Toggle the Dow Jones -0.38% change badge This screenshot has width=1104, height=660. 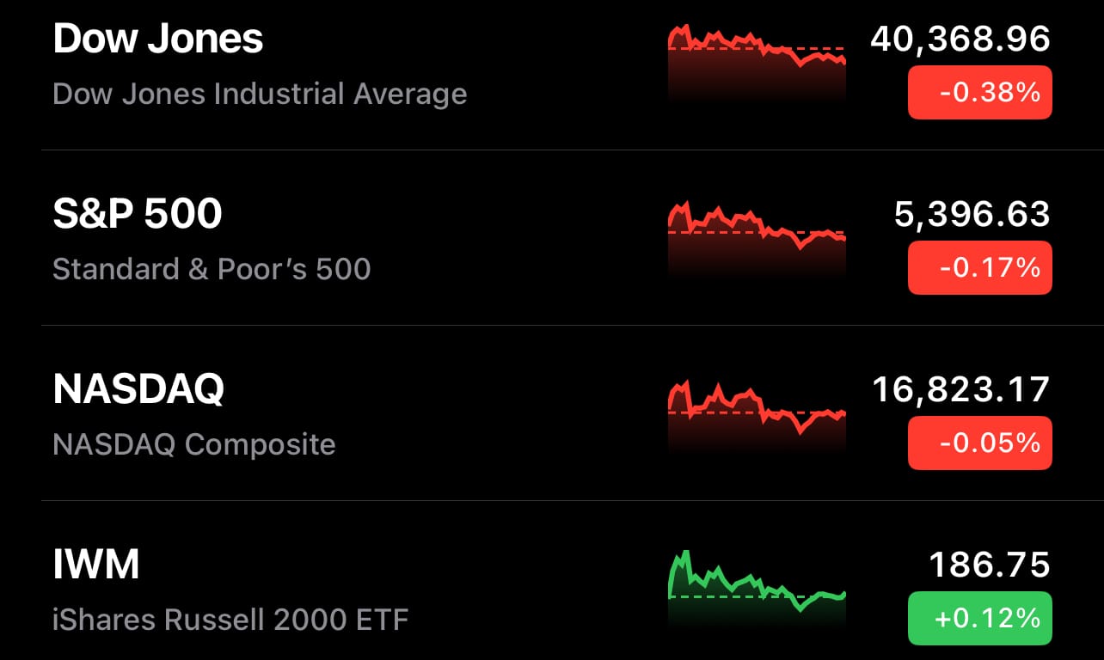point(980,92)
